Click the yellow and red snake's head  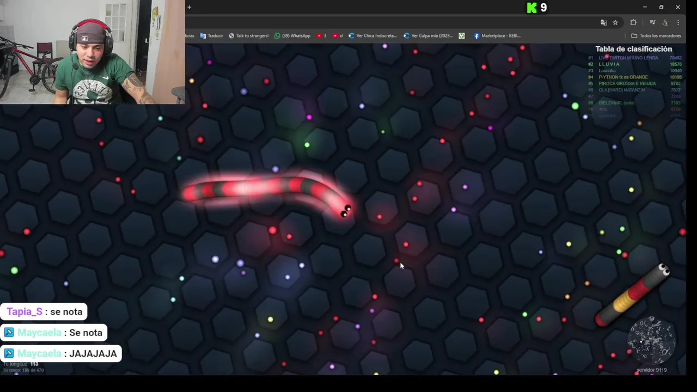click(662, 271)
